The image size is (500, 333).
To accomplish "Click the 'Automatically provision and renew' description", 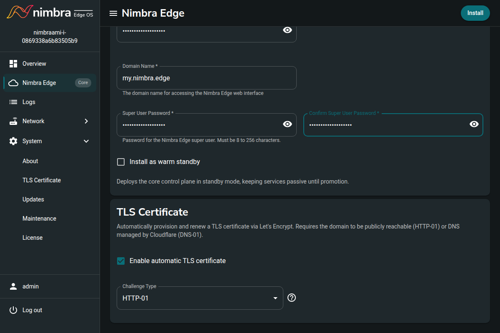I will click(x=288, y=231).
